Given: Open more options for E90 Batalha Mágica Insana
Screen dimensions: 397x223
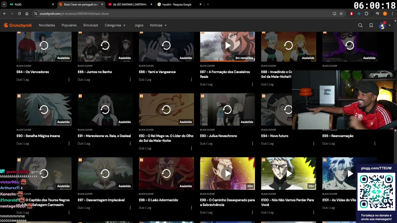Looking at the screenshot, I should pos(69,144).
